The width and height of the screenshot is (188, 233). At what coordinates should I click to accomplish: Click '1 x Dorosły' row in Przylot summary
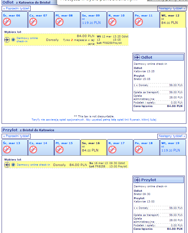158,208
